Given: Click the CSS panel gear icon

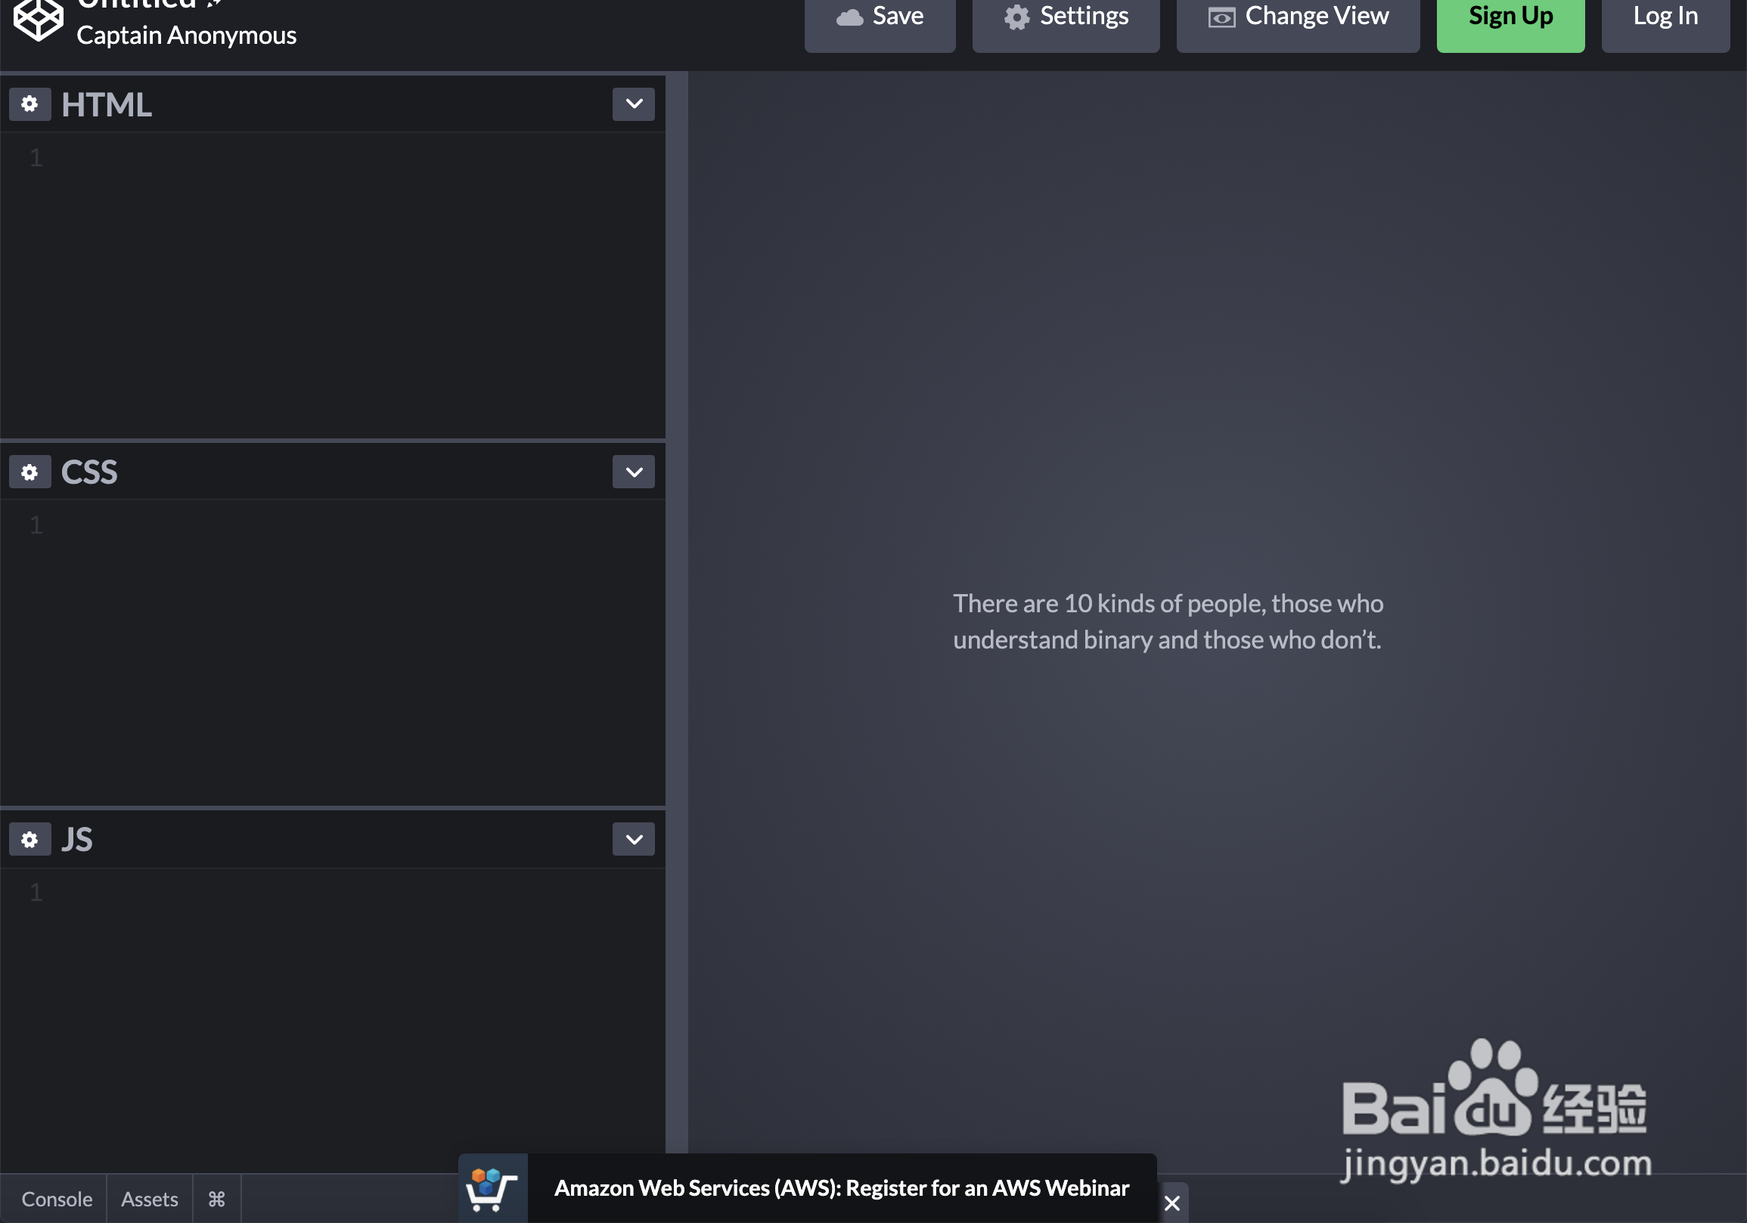Looking at the screenshot, I should click(x=29, y=471).
